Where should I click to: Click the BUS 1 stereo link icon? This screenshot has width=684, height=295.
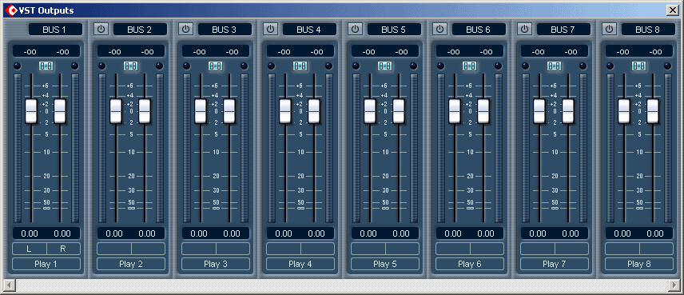click(x=46, y=66)
